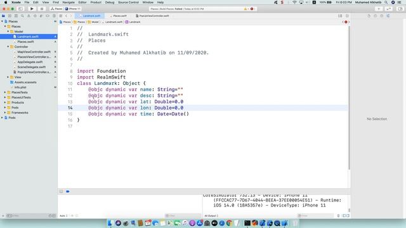Select MapViewController.swift in the navigator
This screenshot has height=228, width=406.
point(34,52)
